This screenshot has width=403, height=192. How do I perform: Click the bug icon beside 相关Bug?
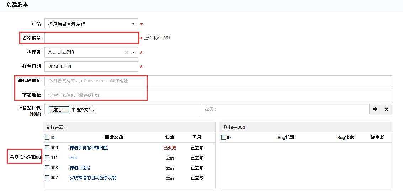pos(225,127)
